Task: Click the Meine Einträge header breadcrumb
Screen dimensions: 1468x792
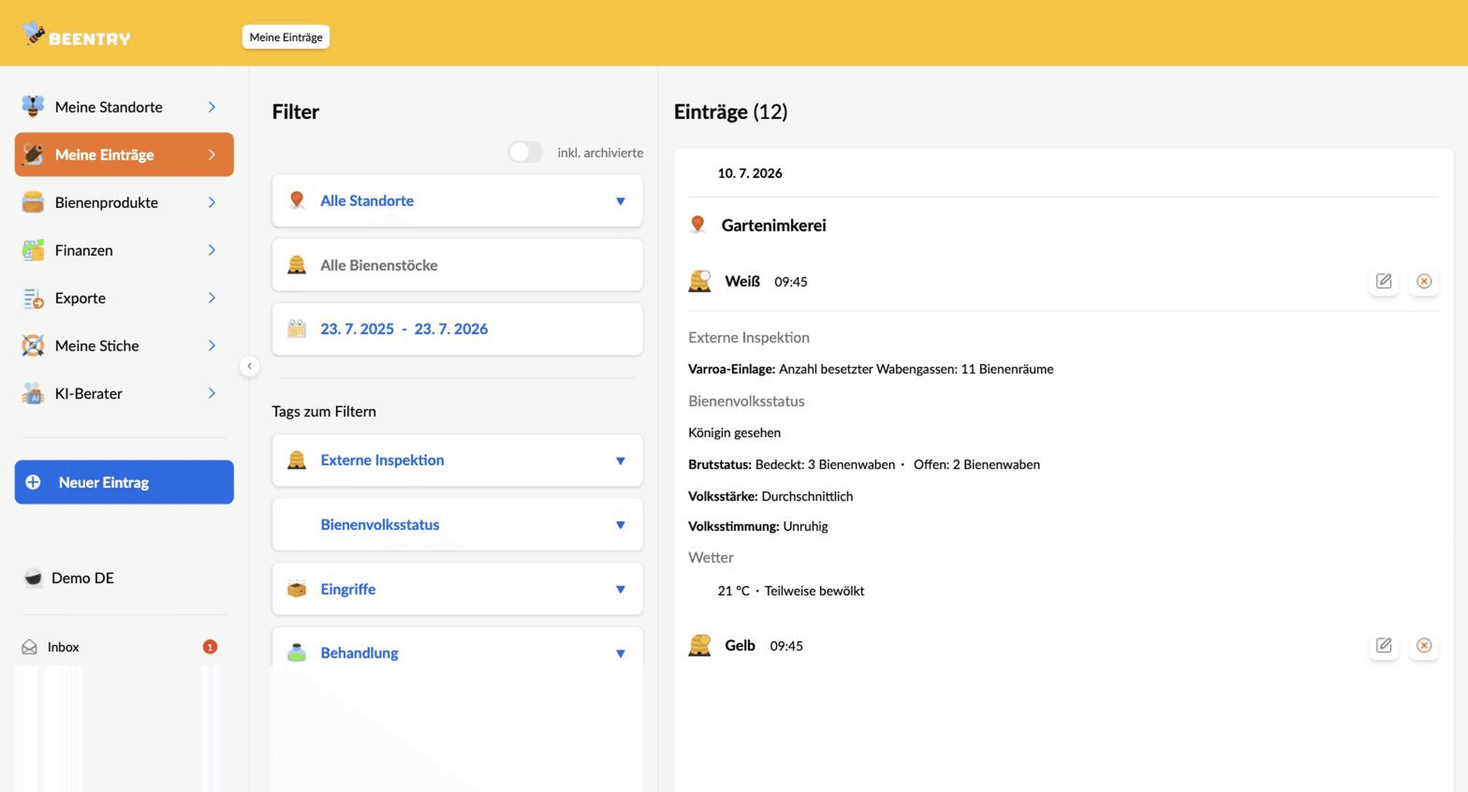Action: coord(286,37)
